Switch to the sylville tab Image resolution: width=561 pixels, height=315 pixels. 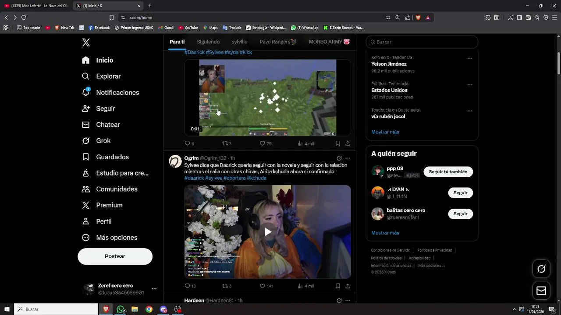(240, 42)
